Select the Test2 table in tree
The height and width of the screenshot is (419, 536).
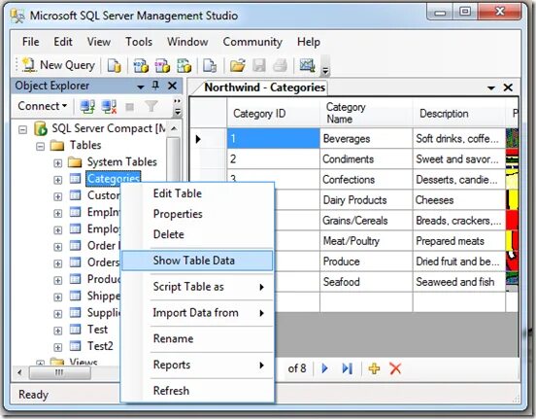click(100, 346)
